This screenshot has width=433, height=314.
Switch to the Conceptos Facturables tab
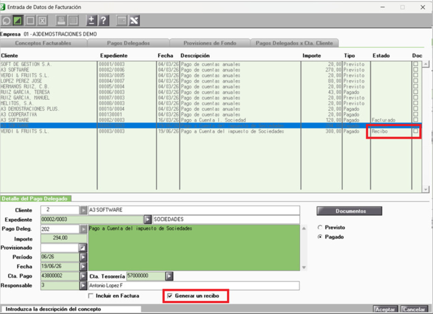tap(43, 43)
